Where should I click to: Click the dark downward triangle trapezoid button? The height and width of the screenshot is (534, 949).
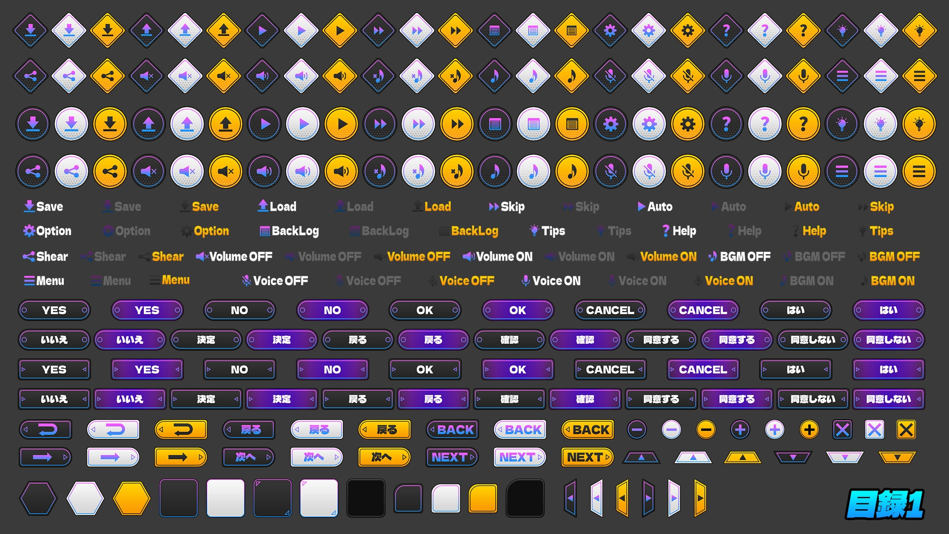coord(793,458)
